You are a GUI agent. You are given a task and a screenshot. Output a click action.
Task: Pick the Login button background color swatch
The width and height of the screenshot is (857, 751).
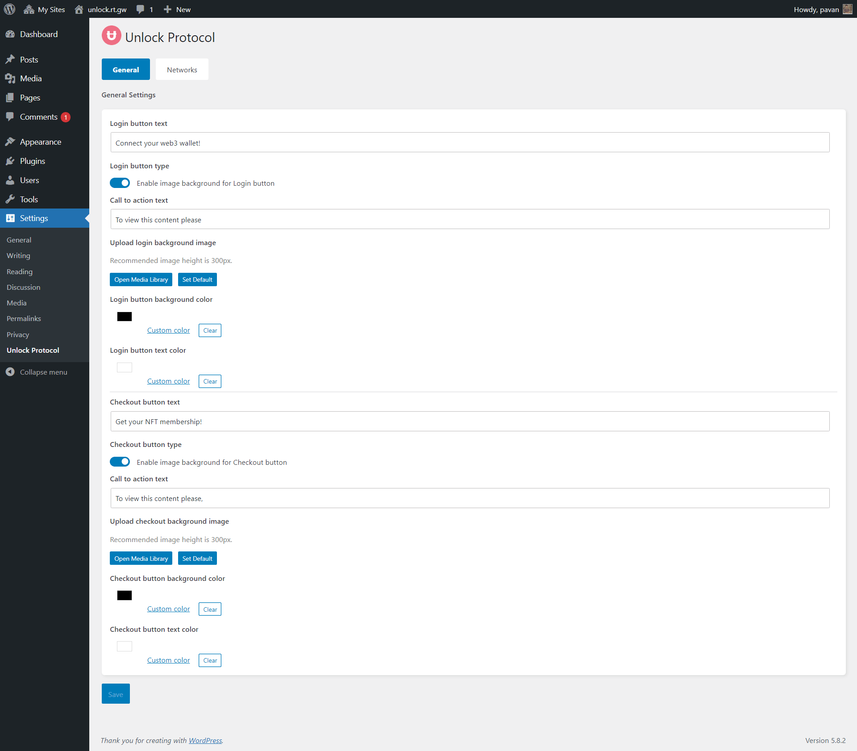click(124, 316)
